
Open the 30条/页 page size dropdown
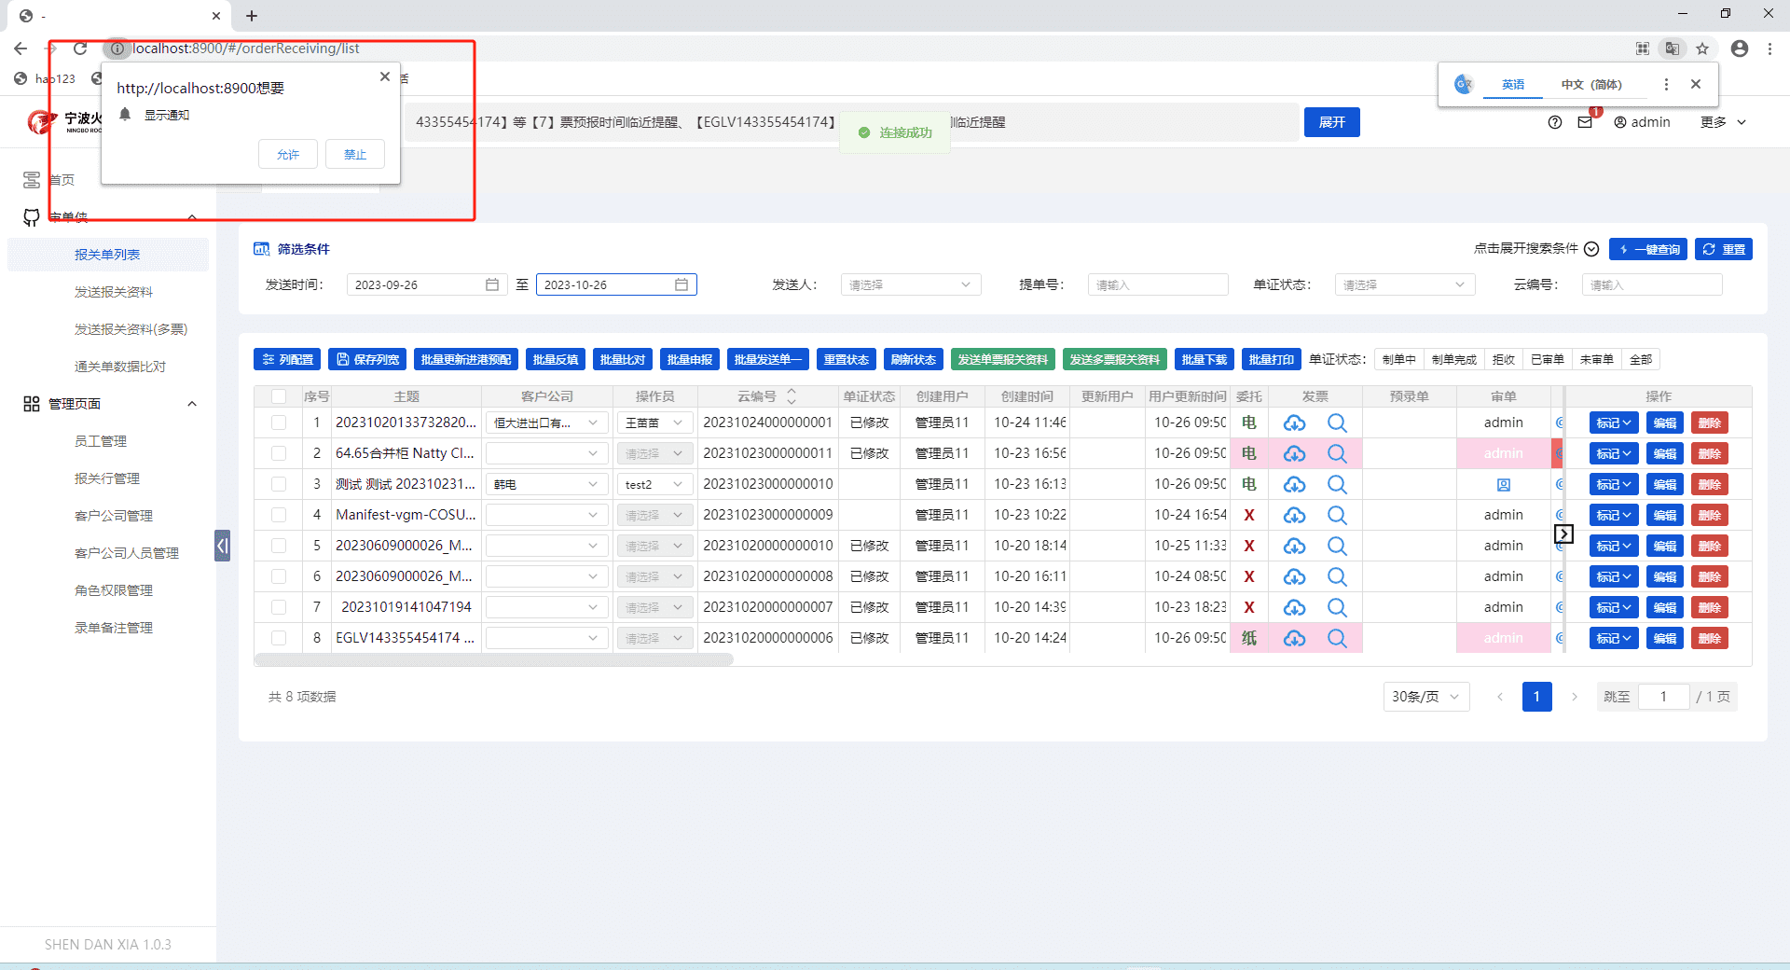pos(1426,697)
